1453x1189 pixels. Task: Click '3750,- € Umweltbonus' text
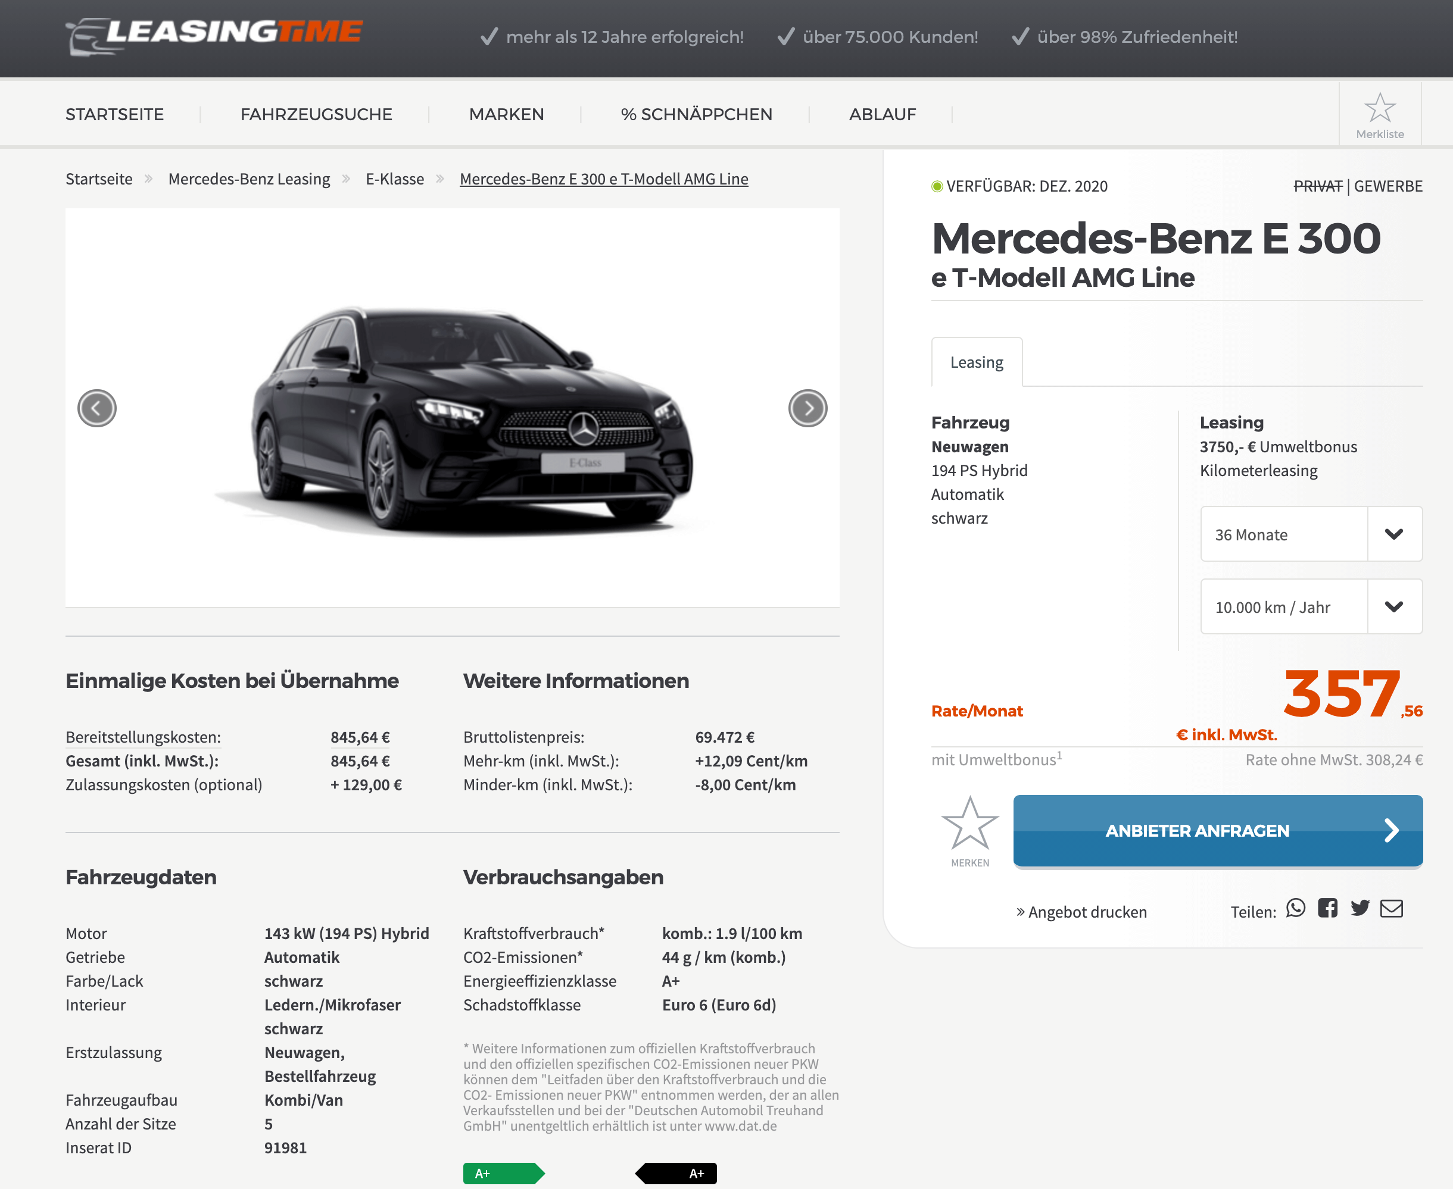pyautogui.click(x=1279, y=448)
